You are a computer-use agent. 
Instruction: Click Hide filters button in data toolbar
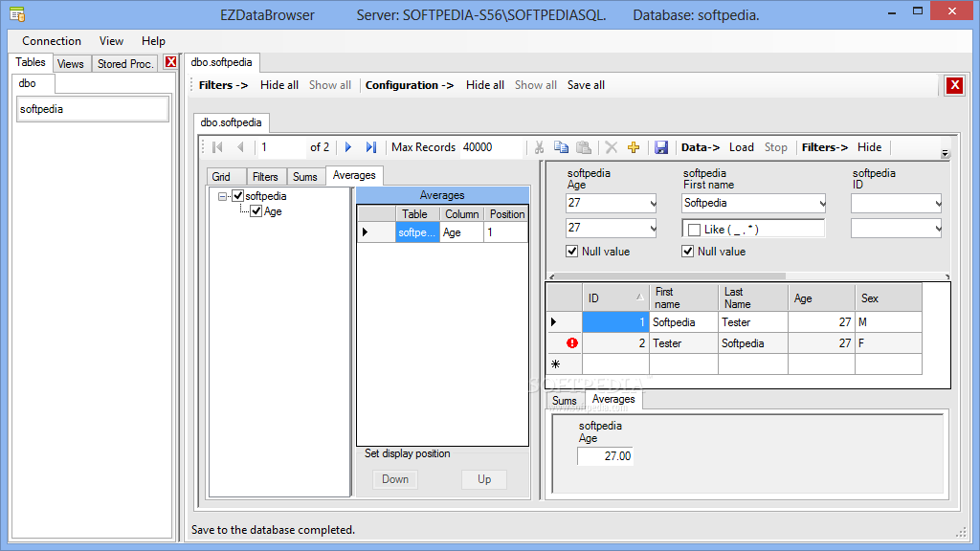coord(869,147)
